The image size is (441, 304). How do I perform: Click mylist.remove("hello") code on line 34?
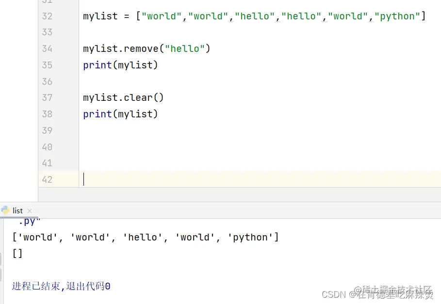click(x=147, y=48)
